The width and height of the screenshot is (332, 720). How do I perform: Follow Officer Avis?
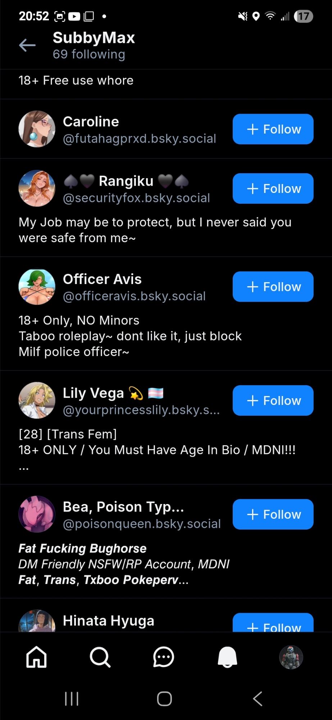pyautogui.click(x=273, y=287)
